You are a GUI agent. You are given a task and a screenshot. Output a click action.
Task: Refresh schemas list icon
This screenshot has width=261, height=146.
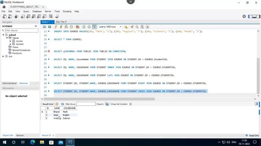[36, 26]
